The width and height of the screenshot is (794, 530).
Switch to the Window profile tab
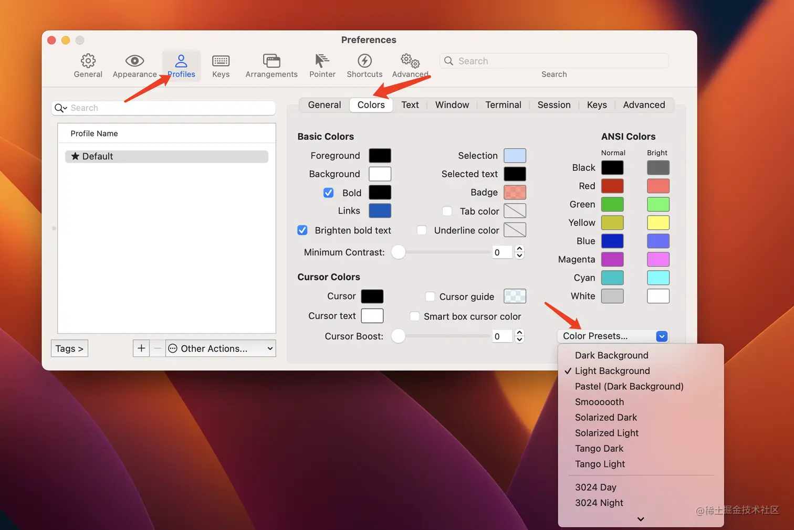point(452,105)
